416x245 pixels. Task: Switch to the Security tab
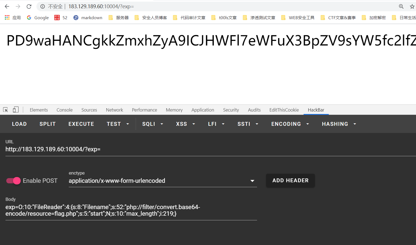point(231,110)
